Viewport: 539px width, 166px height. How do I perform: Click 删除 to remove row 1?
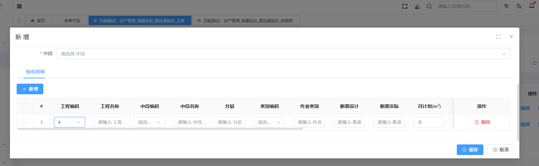tap(482, 122)
